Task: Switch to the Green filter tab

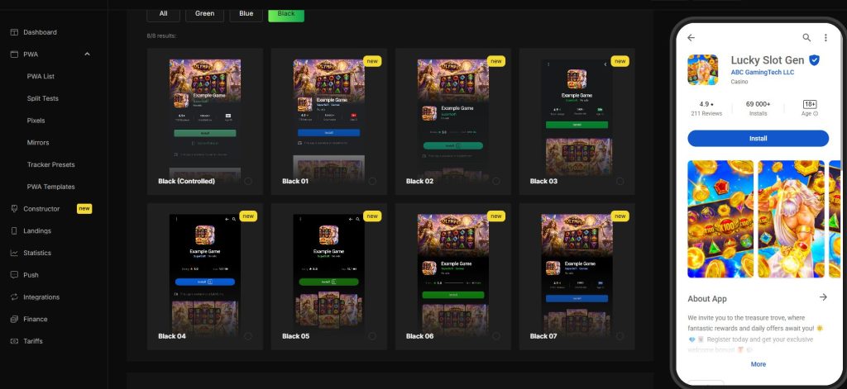Action: [x=205, y=13]
